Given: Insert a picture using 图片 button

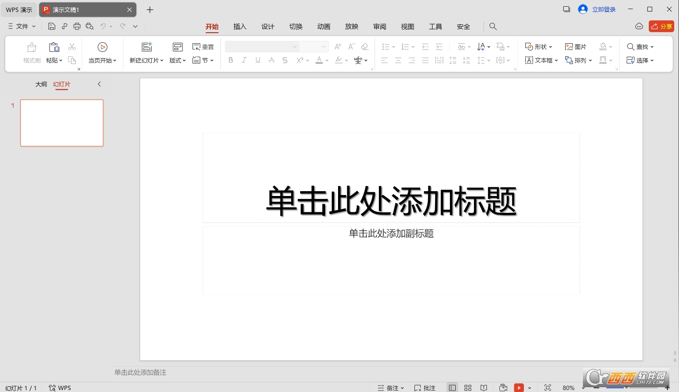Looking at the screenshot, I should (x=576, y=47).
